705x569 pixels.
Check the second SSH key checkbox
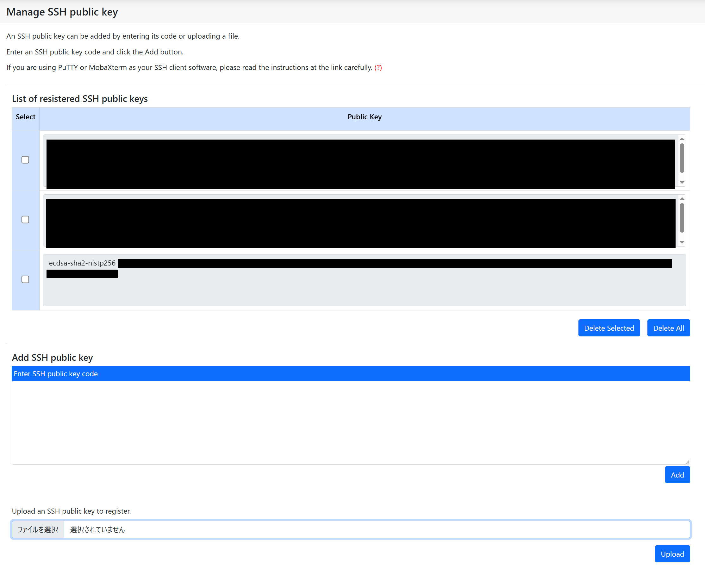25,220
